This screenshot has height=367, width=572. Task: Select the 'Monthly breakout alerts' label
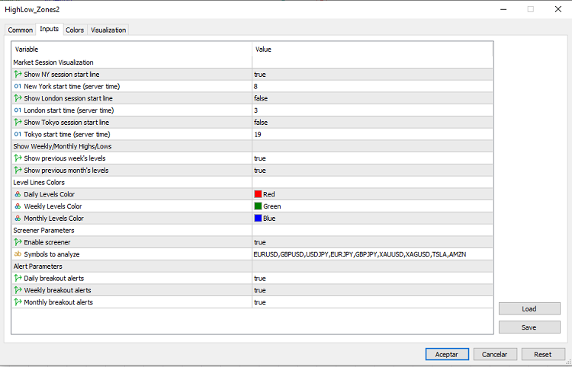pos(59,302)
